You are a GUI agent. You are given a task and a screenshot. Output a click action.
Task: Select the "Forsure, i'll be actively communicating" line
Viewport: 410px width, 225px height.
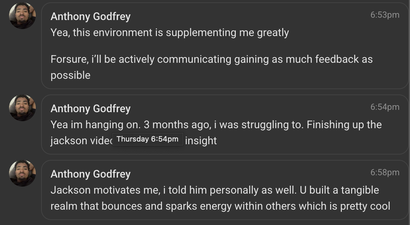(x=211, y=59)
